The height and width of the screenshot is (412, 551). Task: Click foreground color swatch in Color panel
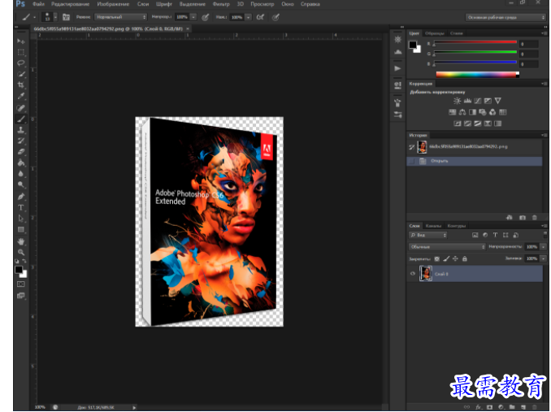pos(413,45)
